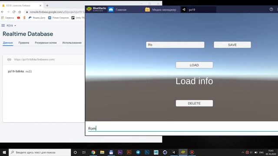Open After Effects from the taskbar
This screenshot has width=278, height=156.
pyautogui.click(x=120, y=152)
